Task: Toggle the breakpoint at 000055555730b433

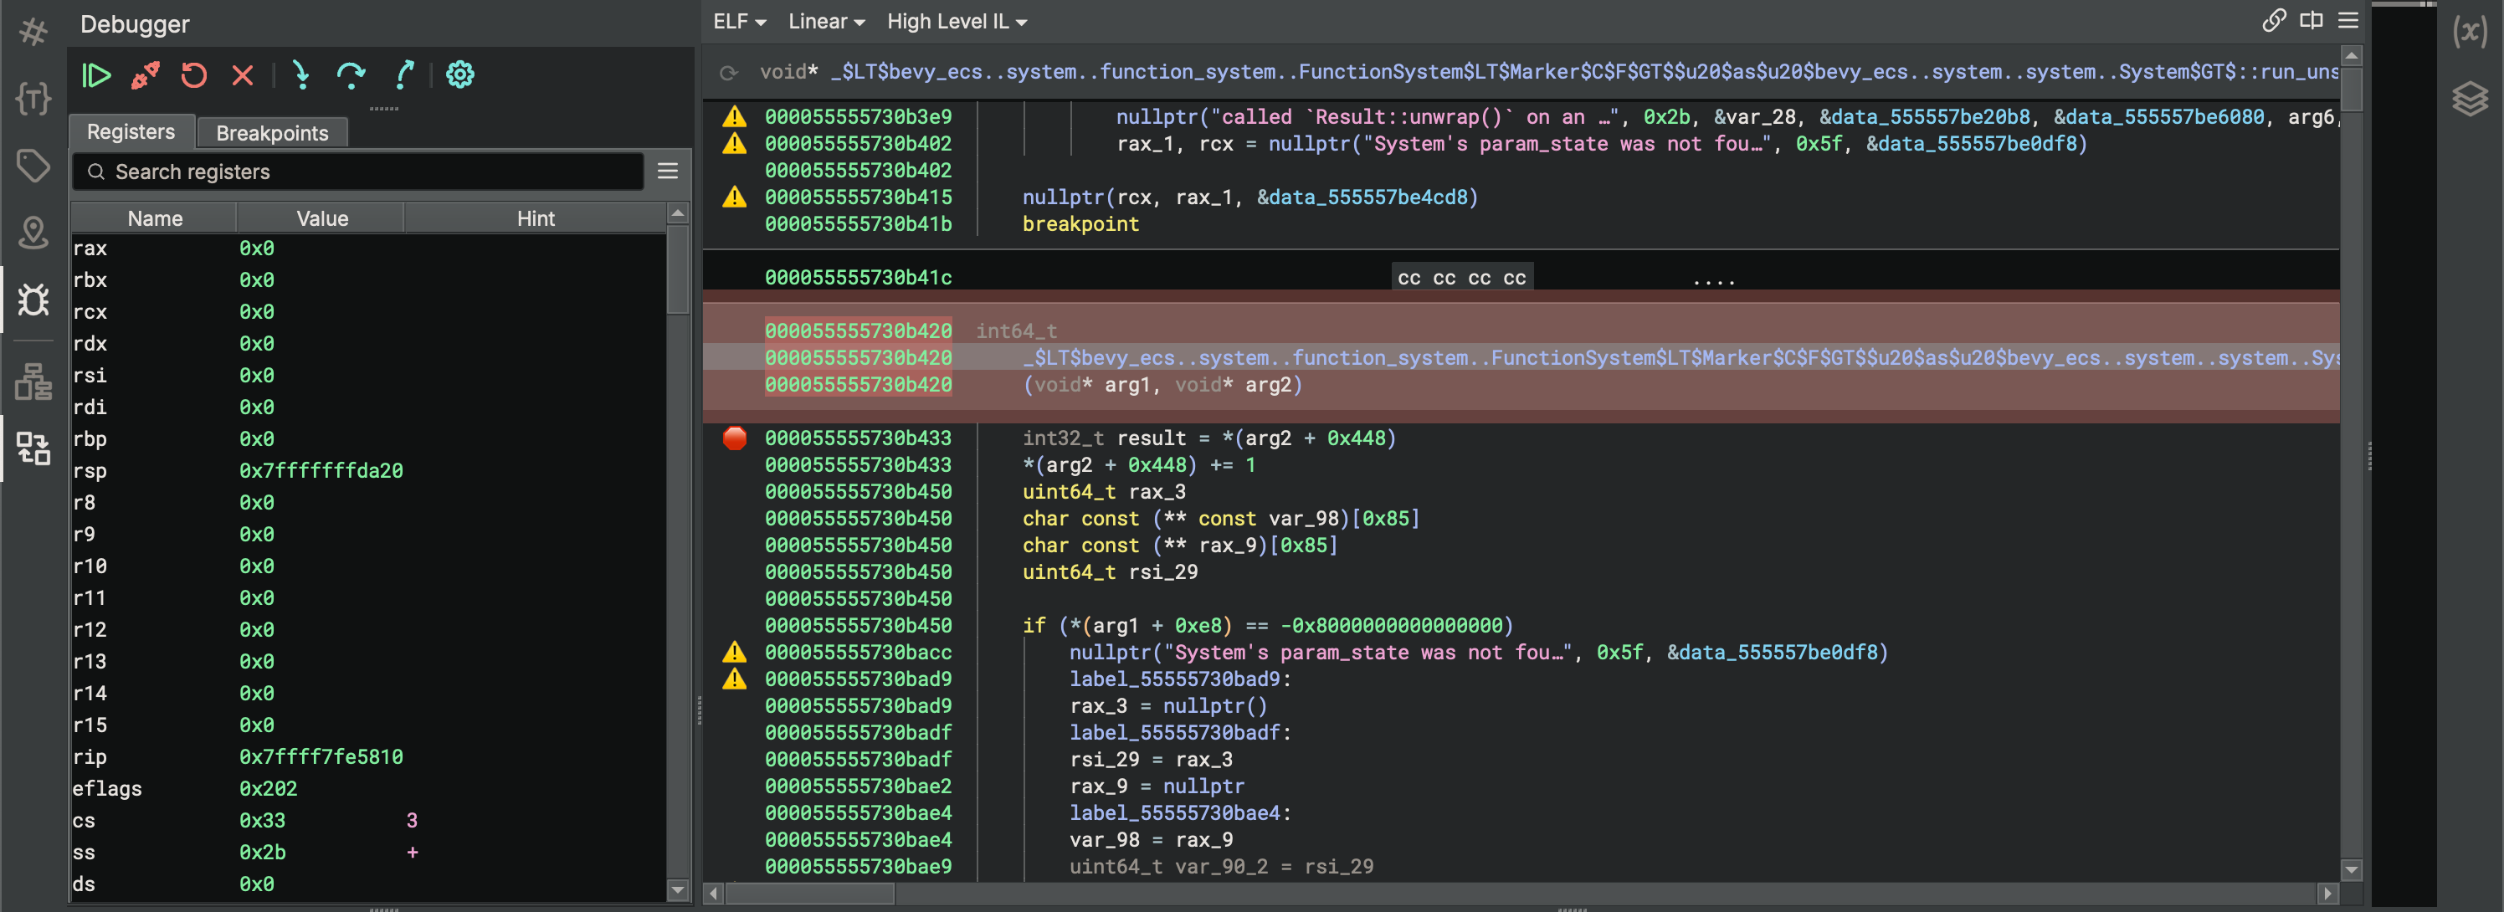Action: pos(735,438)
